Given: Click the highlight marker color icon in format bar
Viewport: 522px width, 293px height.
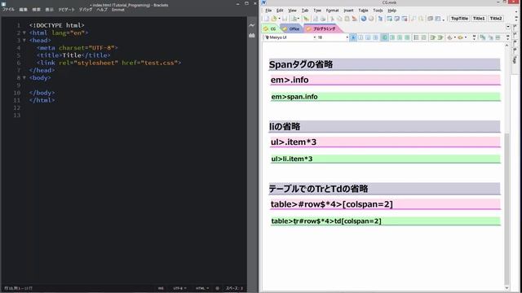Looking at the screenshot, I should [x=460, y=37].
